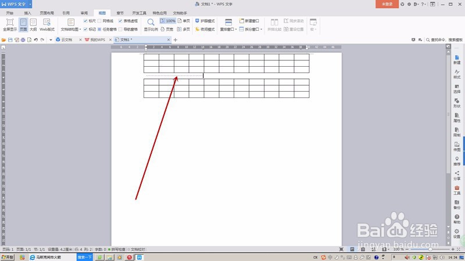Open the Backup (备份) sidebar panel
This screenshot has height=261, width=465.
point(457,205)
